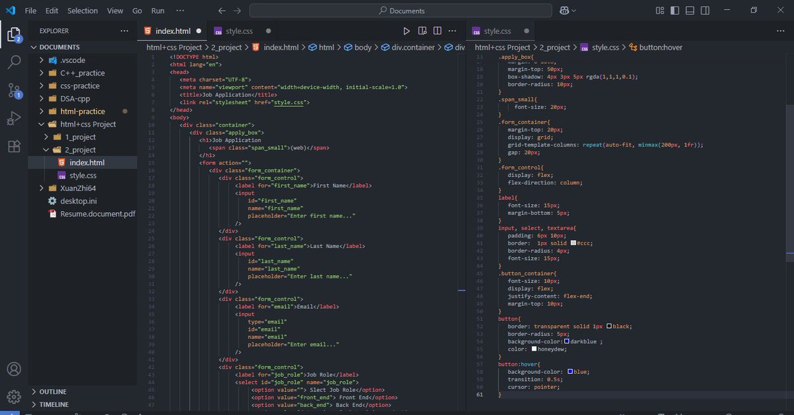Click the Run Code play icon
Viewport: 794px width, 415px height.
[x=406, y=31]
